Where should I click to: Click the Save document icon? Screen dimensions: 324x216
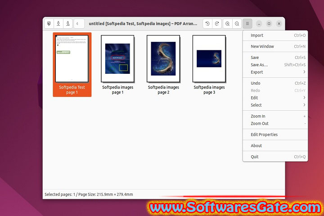coord(58,23)
